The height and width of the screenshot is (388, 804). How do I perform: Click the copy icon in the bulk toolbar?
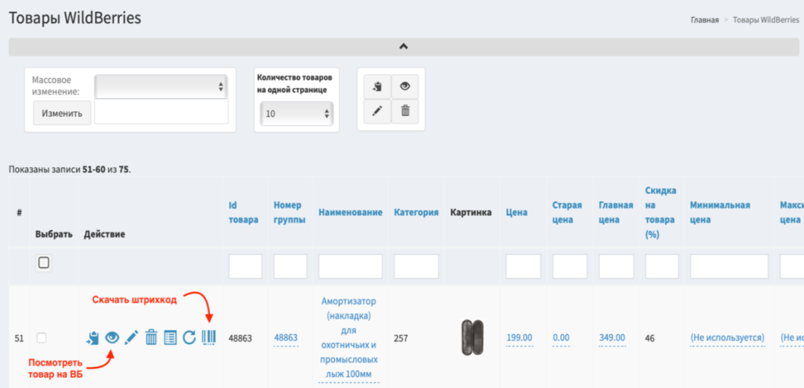pos(377,87)
